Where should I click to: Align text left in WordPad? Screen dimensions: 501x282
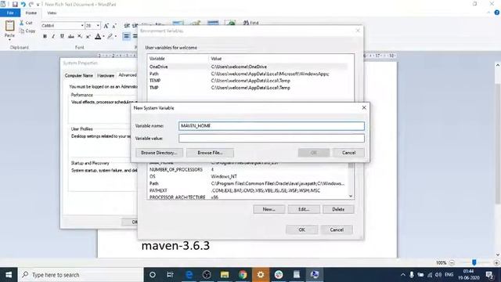[127, 36]
